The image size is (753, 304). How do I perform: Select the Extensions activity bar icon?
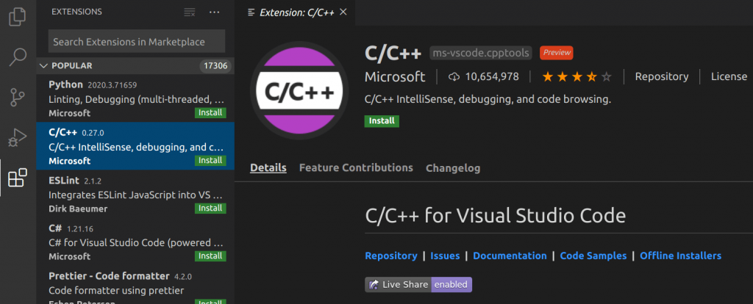coord(18,178)
